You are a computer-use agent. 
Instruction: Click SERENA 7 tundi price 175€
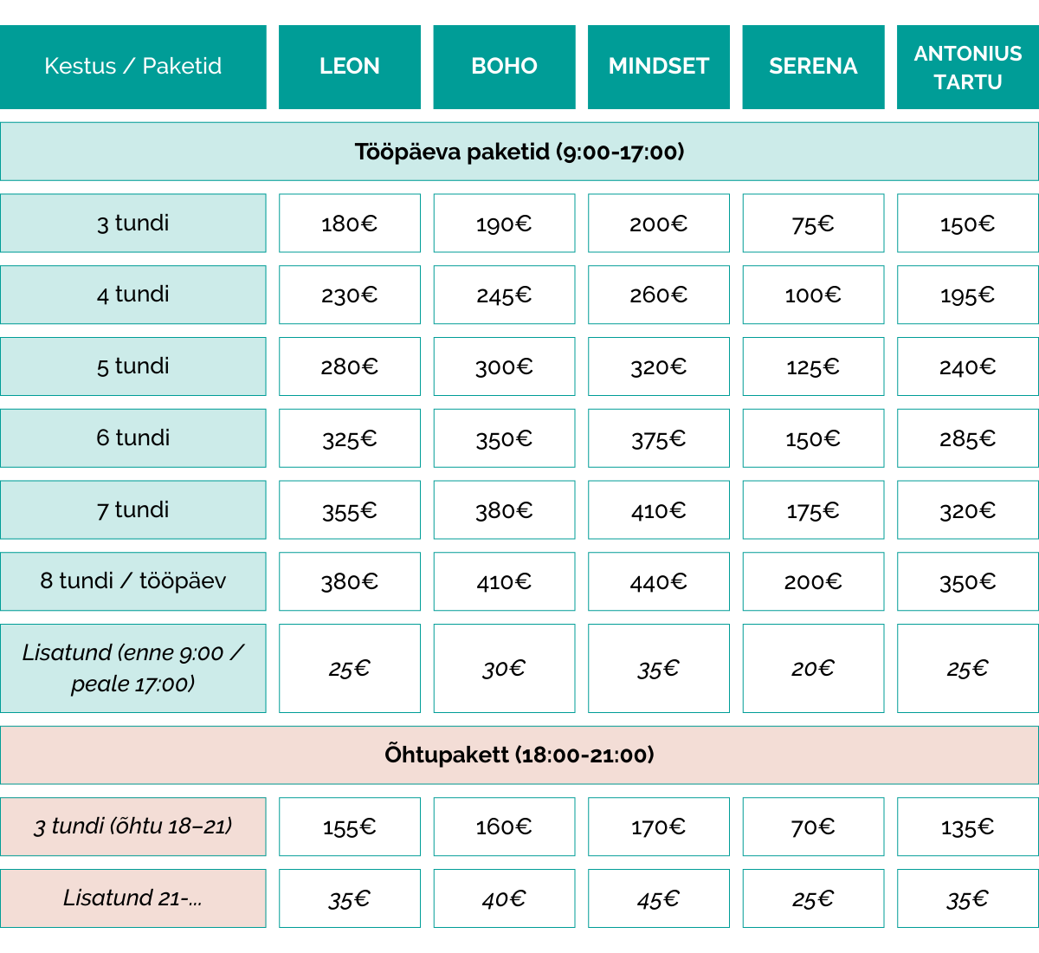[x=813, y=510]
